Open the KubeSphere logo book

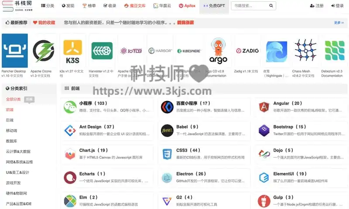pos(189,51)
